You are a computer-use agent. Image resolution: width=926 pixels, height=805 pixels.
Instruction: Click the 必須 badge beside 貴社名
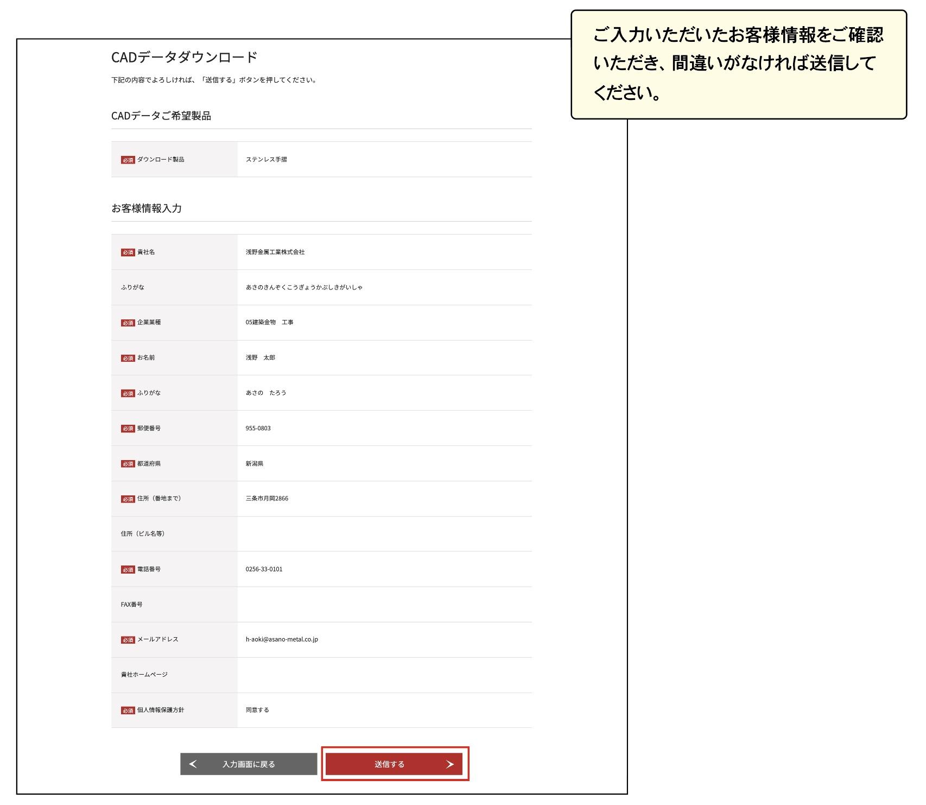pos(128,253)
